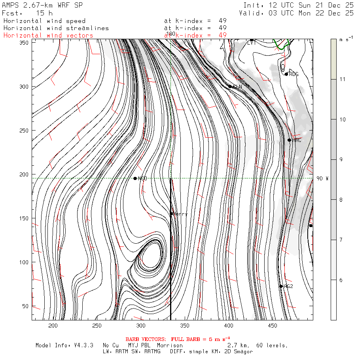Select the above-11 m/s color scale segment
Viewport: 356px width, 356px height.
[333, 59]
